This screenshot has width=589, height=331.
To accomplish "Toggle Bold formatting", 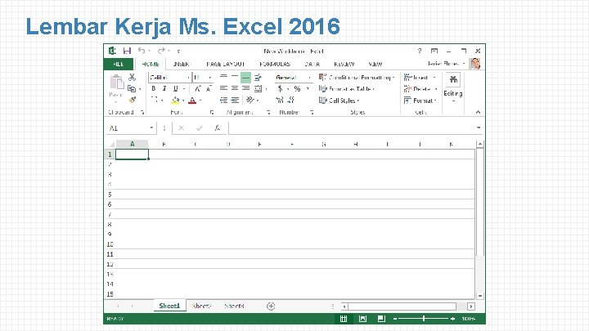I will (x=154, y=89).
